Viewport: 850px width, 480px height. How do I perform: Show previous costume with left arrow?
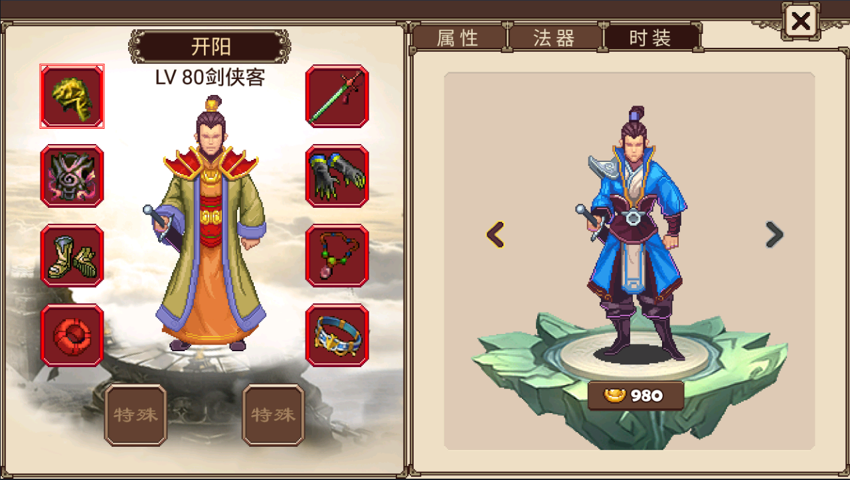495,234
